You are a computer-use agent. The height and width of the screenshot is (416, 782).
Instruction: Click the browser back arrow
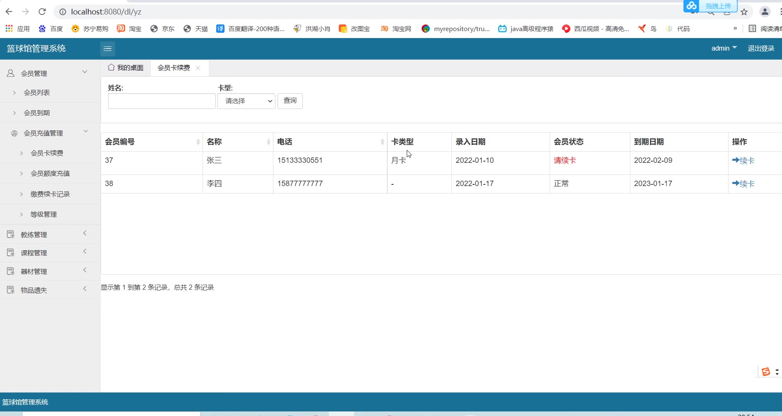coord(9,12)
